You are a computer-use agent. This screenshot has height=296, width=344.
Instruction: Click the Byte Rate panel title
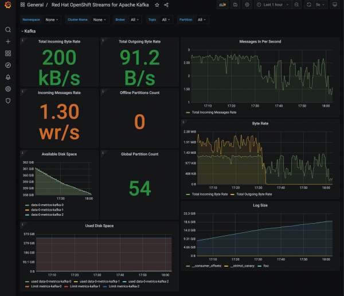[260, 123]
